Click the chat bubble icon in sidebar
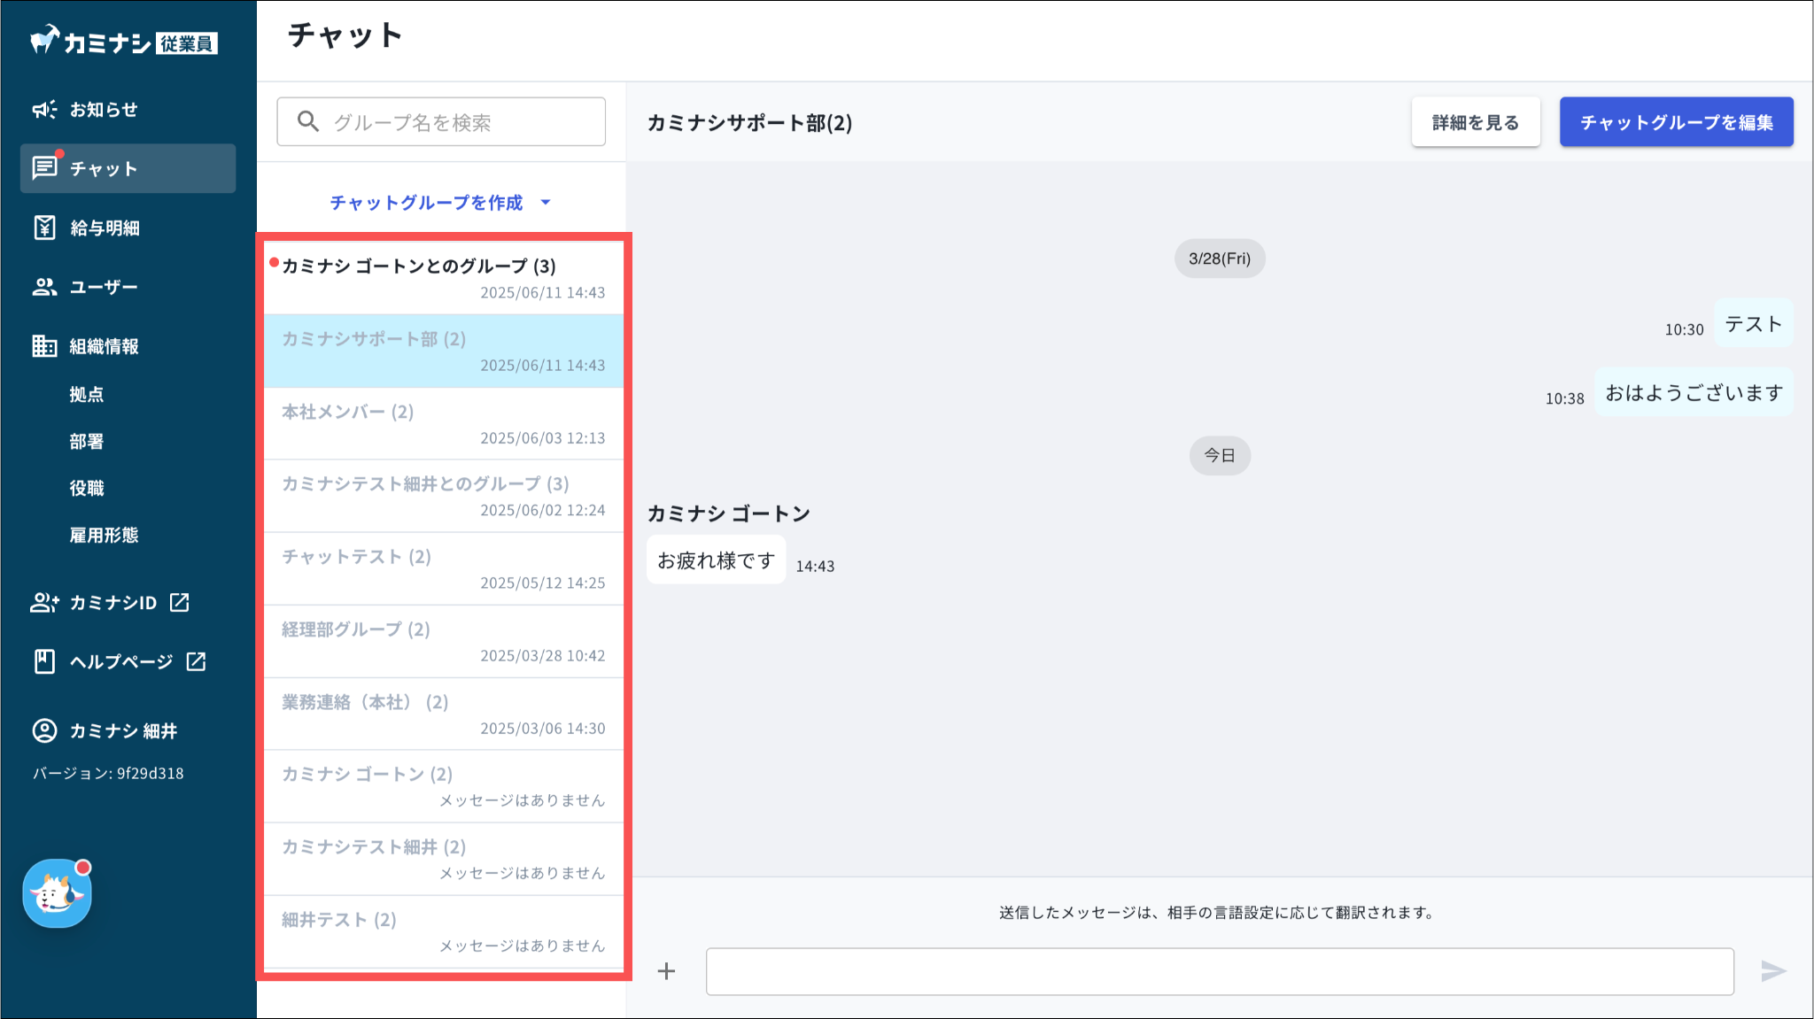The height and width of the screenshot is (1019, 1814). [x=44, y=167]
